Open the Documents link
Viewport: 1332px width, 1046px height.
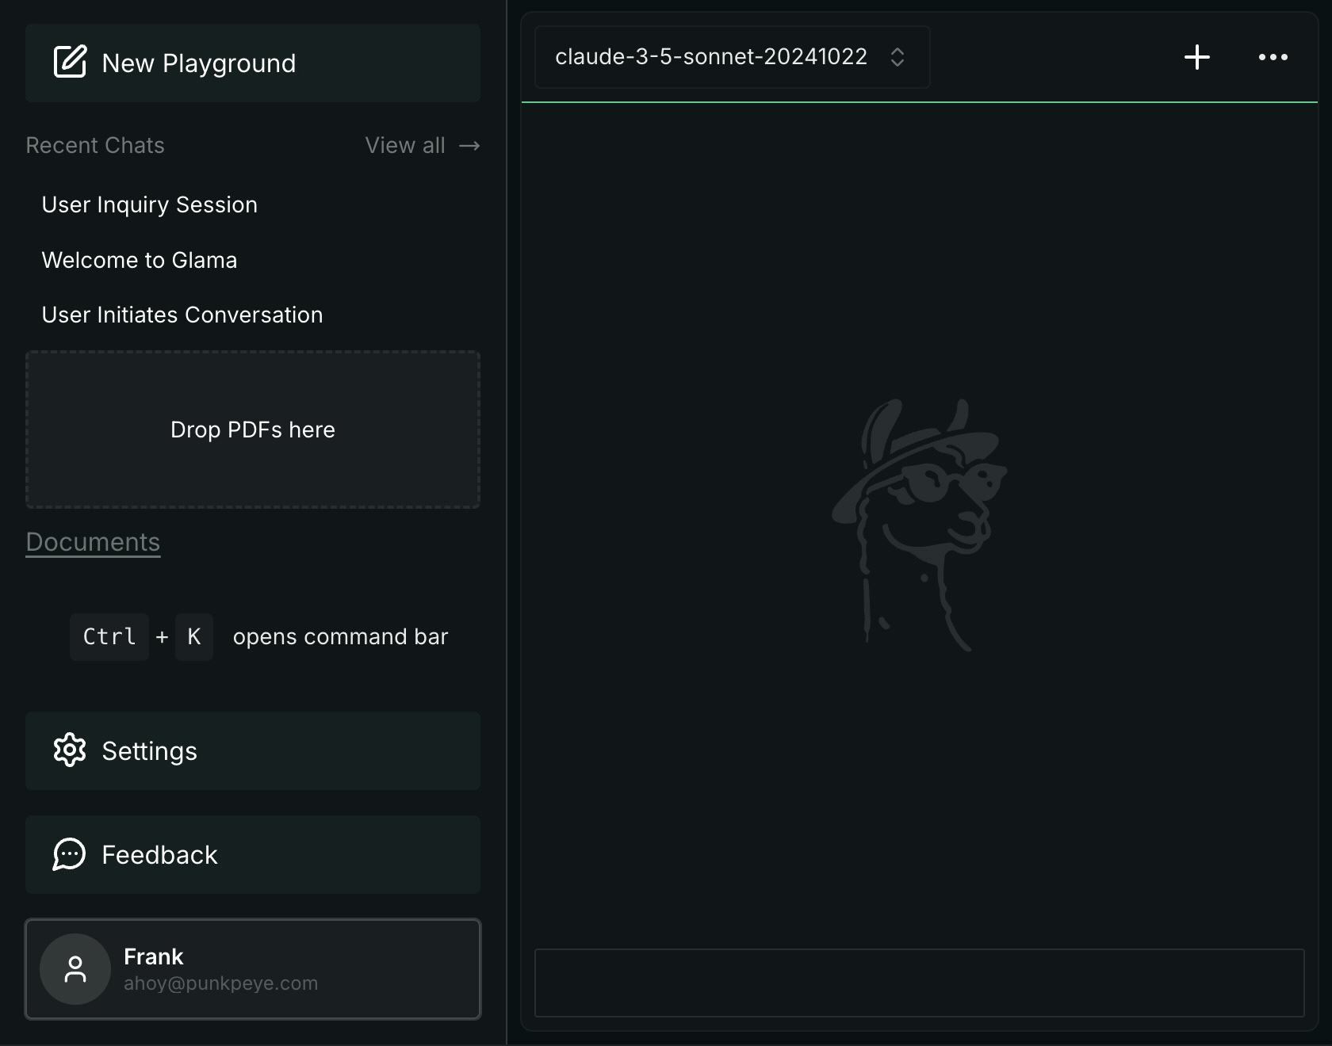[x=93, y=542]
